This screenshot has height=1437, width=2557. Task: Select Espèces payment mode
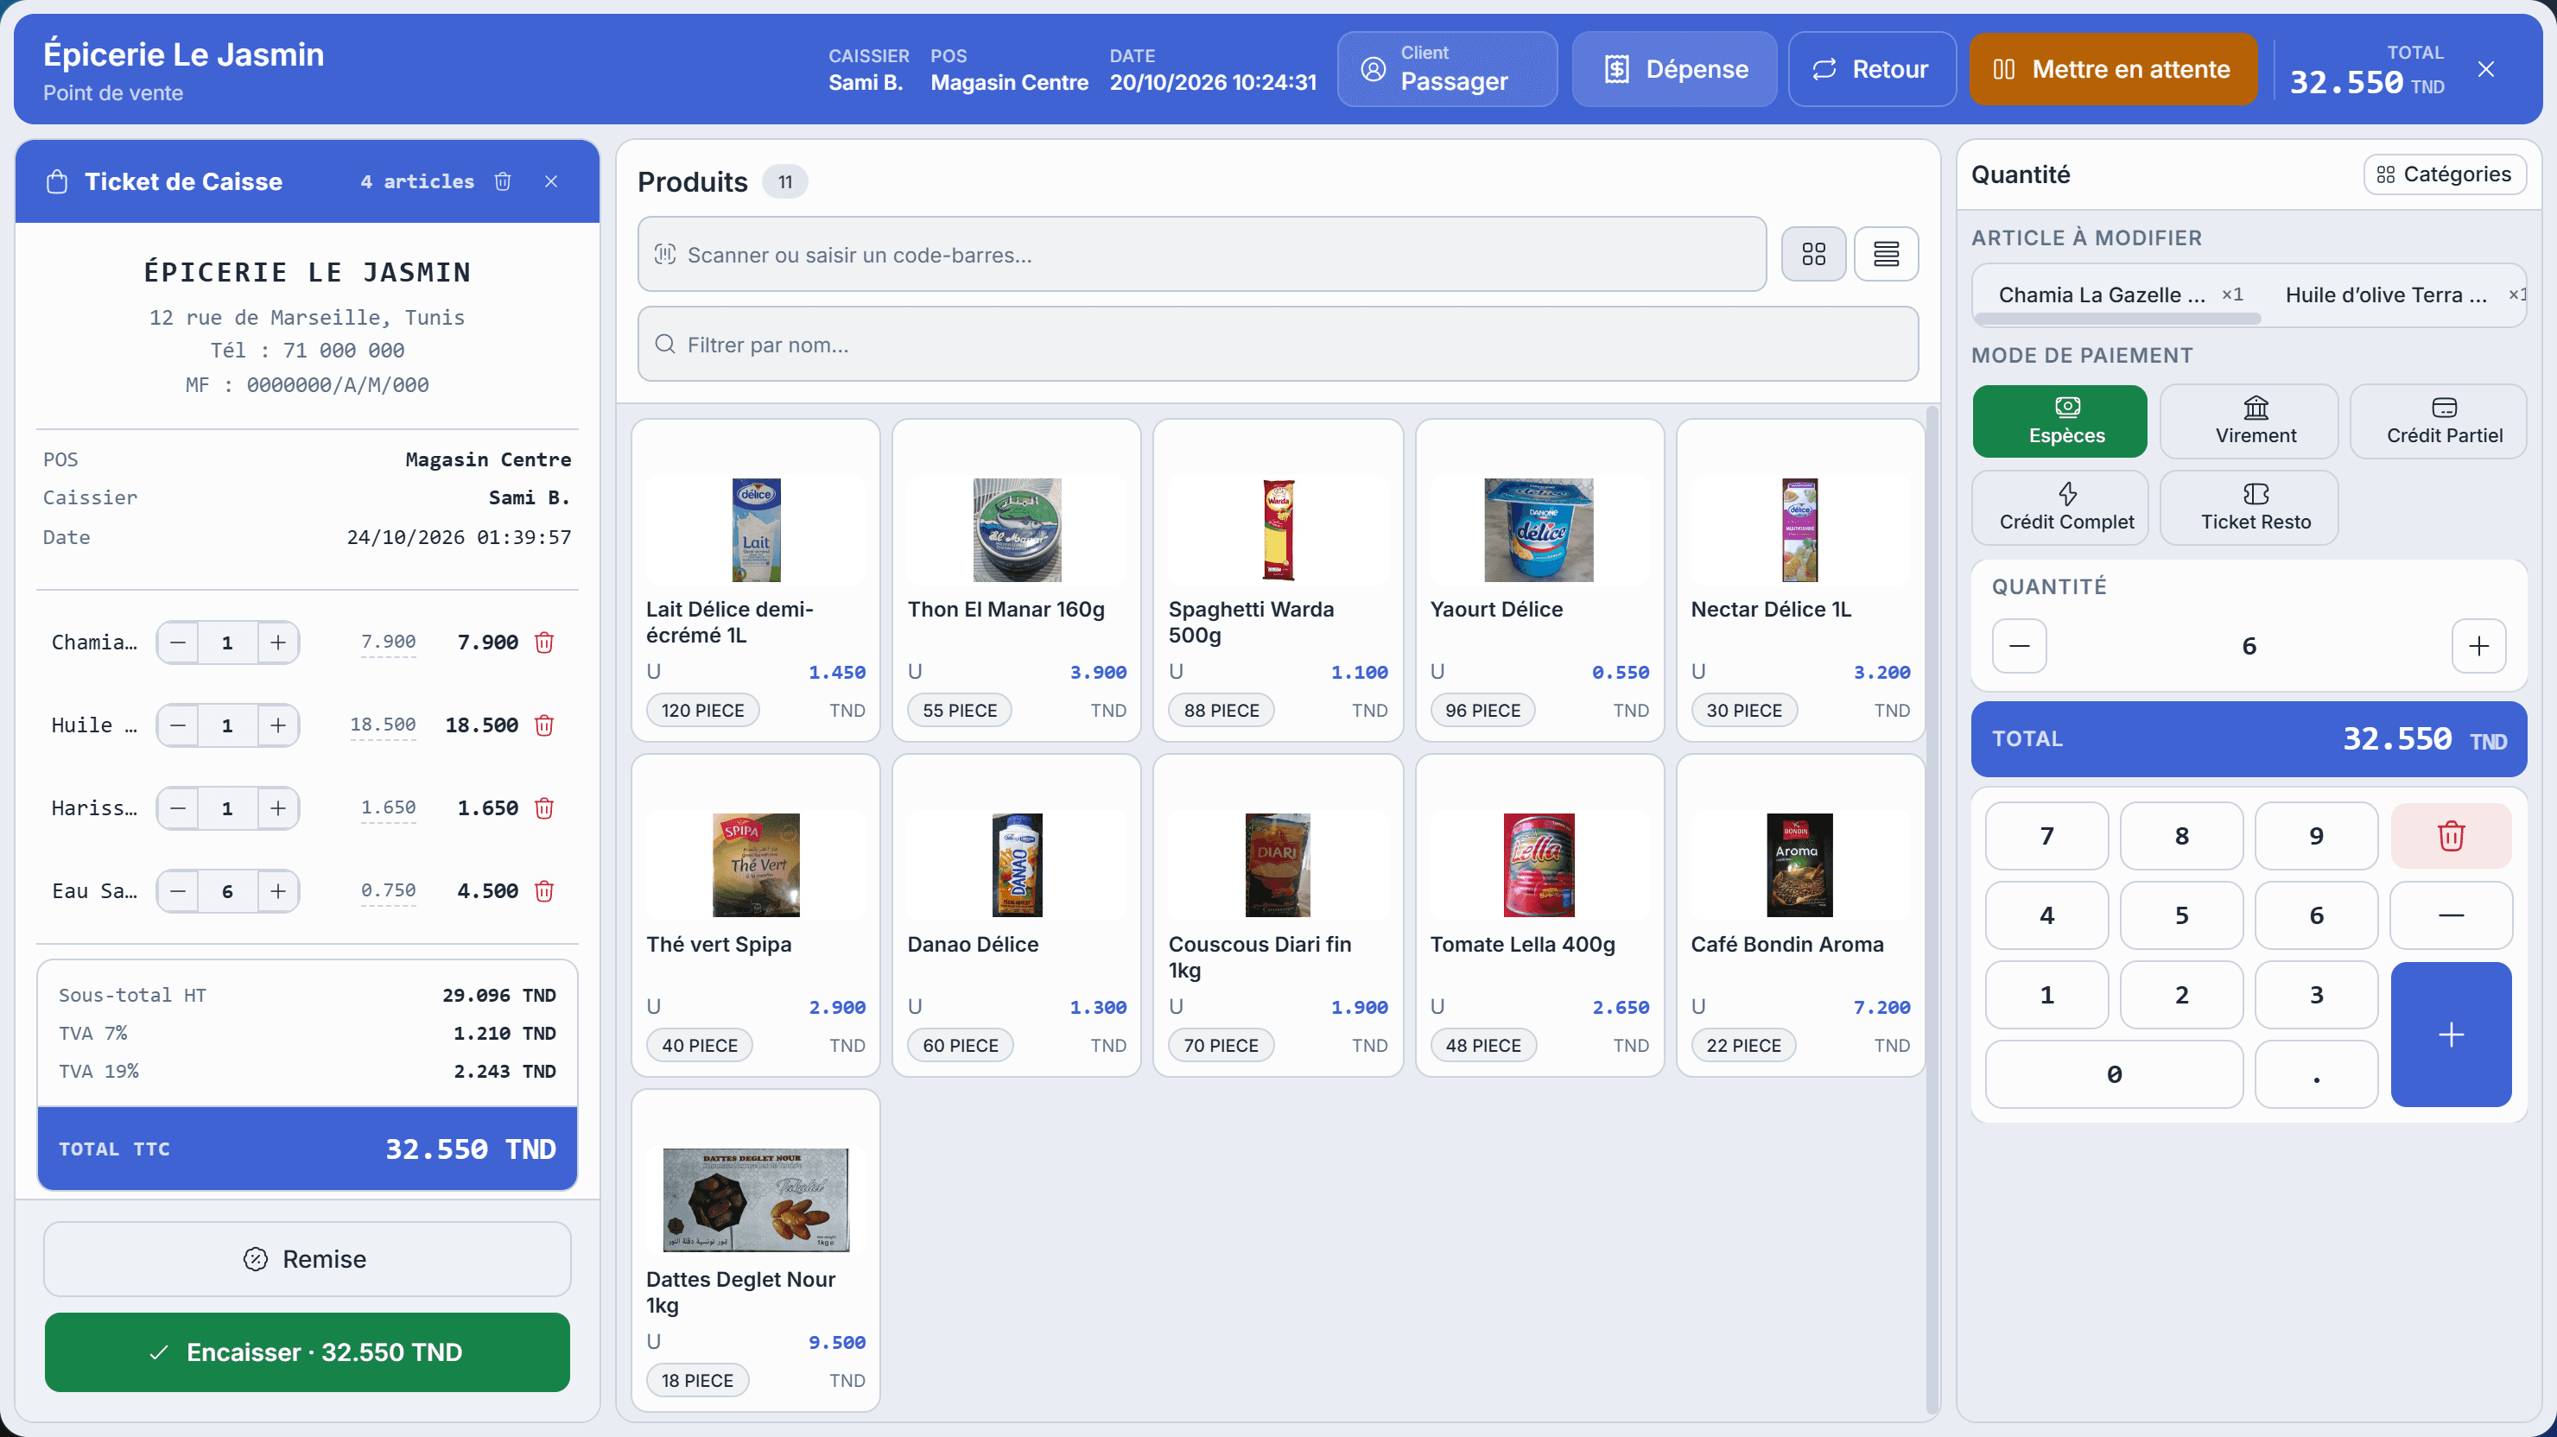click(x=2059, y=421)
